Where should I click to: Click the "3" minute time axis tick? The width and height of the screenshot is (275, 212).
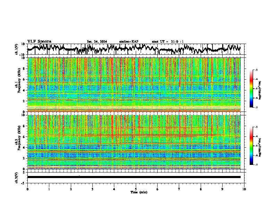pyautogui.click(x=92, y=189)
